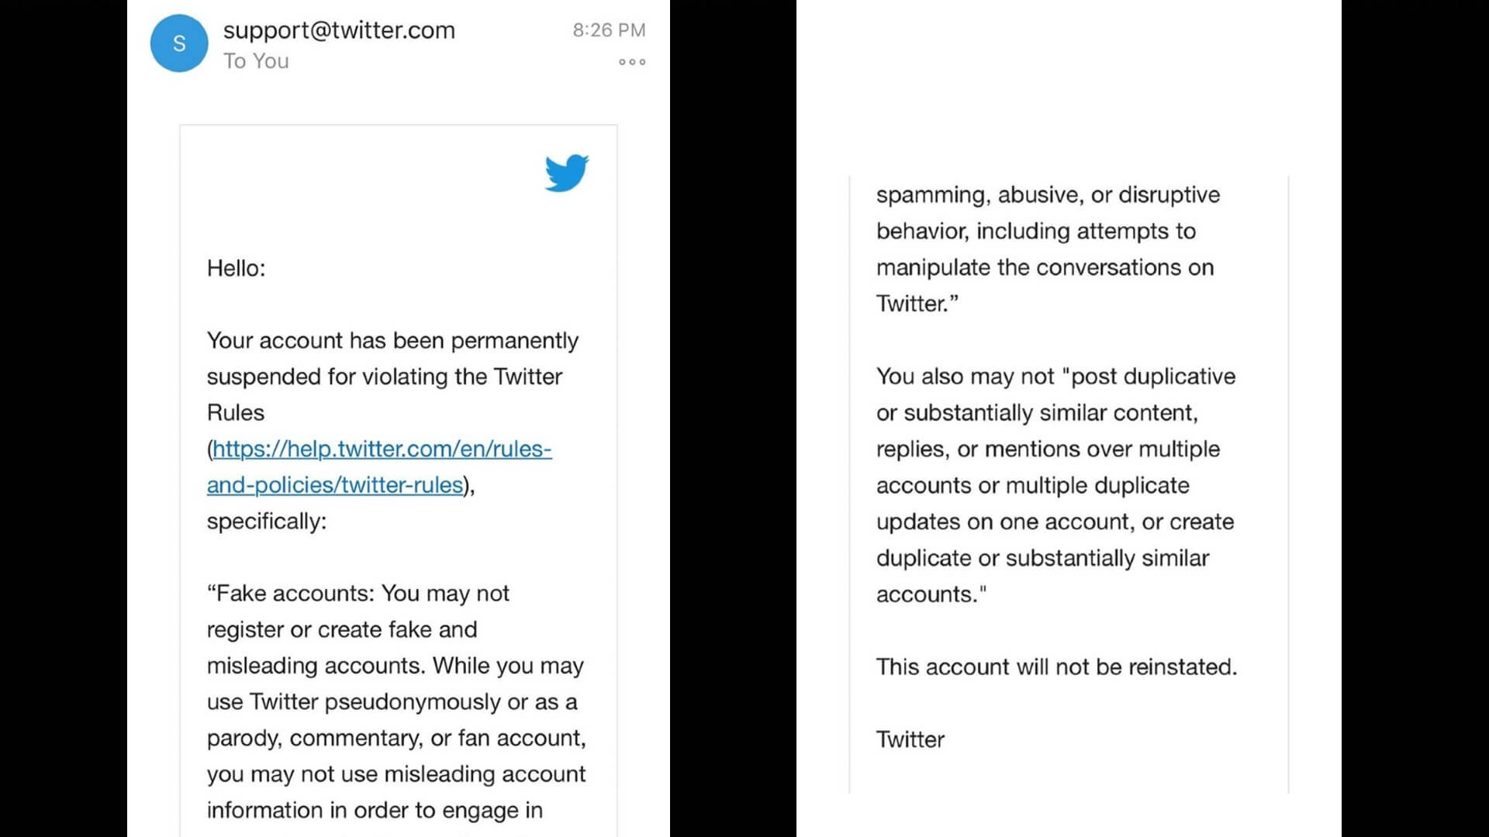Click "parody, commentary, or fan account" line

pos(396,739)
